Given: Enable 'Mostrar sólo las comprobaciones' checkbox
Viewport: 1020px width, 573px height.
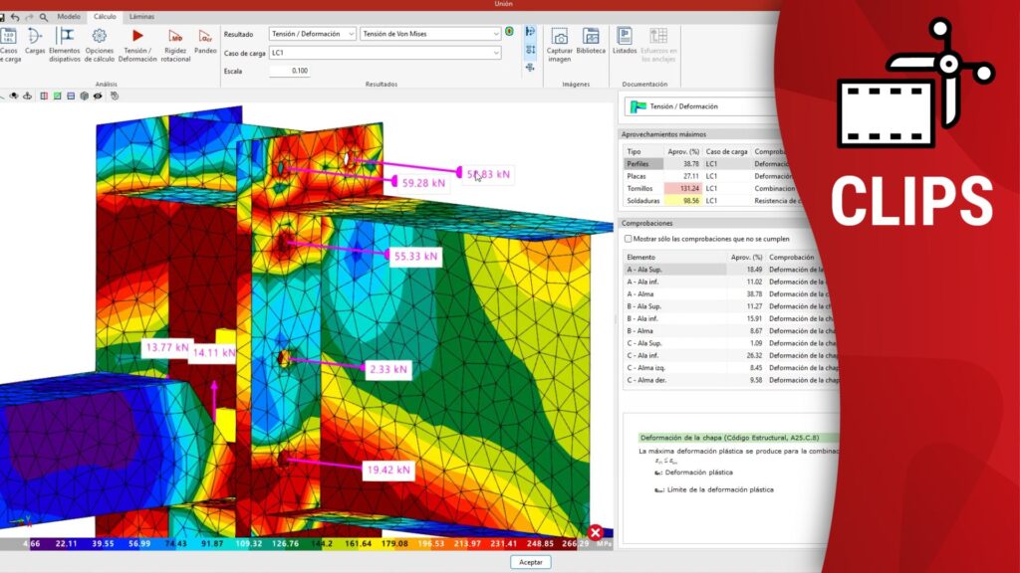Looking at the screenshot, I should pos(628,239).
